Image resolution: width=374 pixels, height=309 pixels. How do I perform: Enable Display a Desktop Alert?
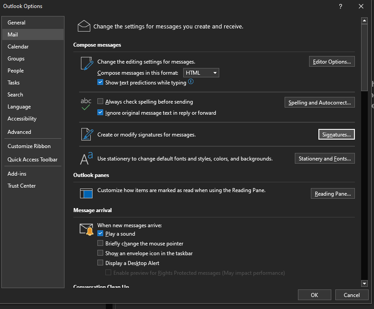coord(100,263)
